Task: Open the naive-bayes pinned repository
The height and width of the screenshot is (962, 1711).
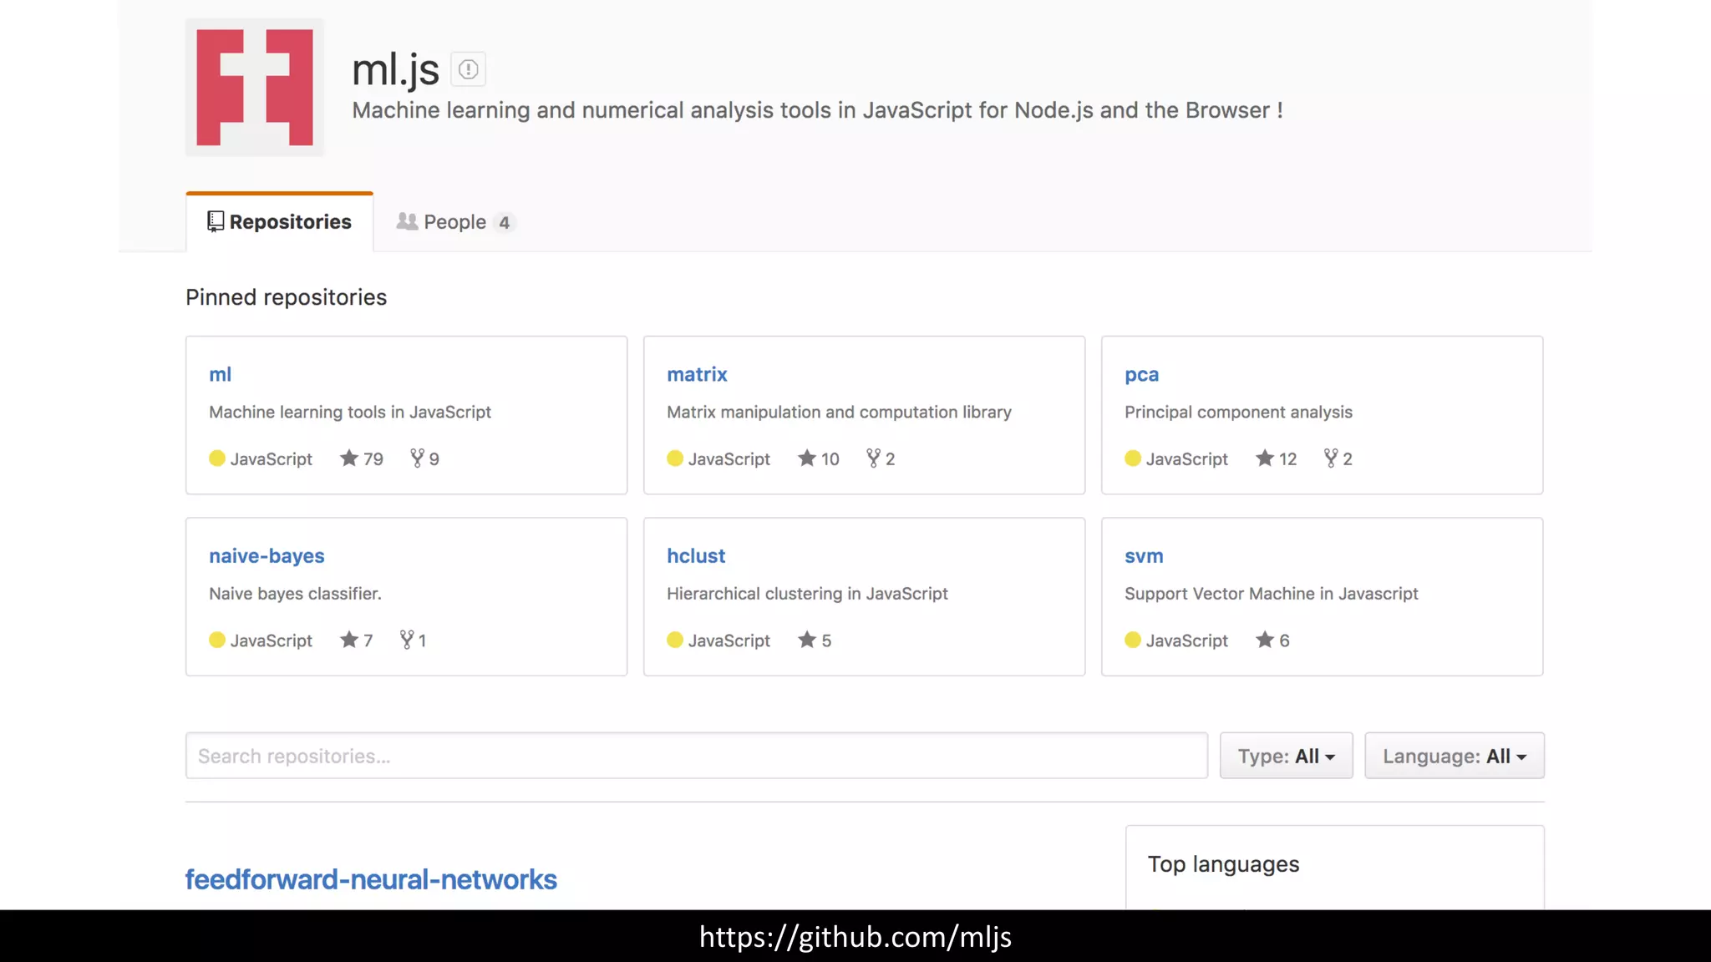Action: [267, 556]
